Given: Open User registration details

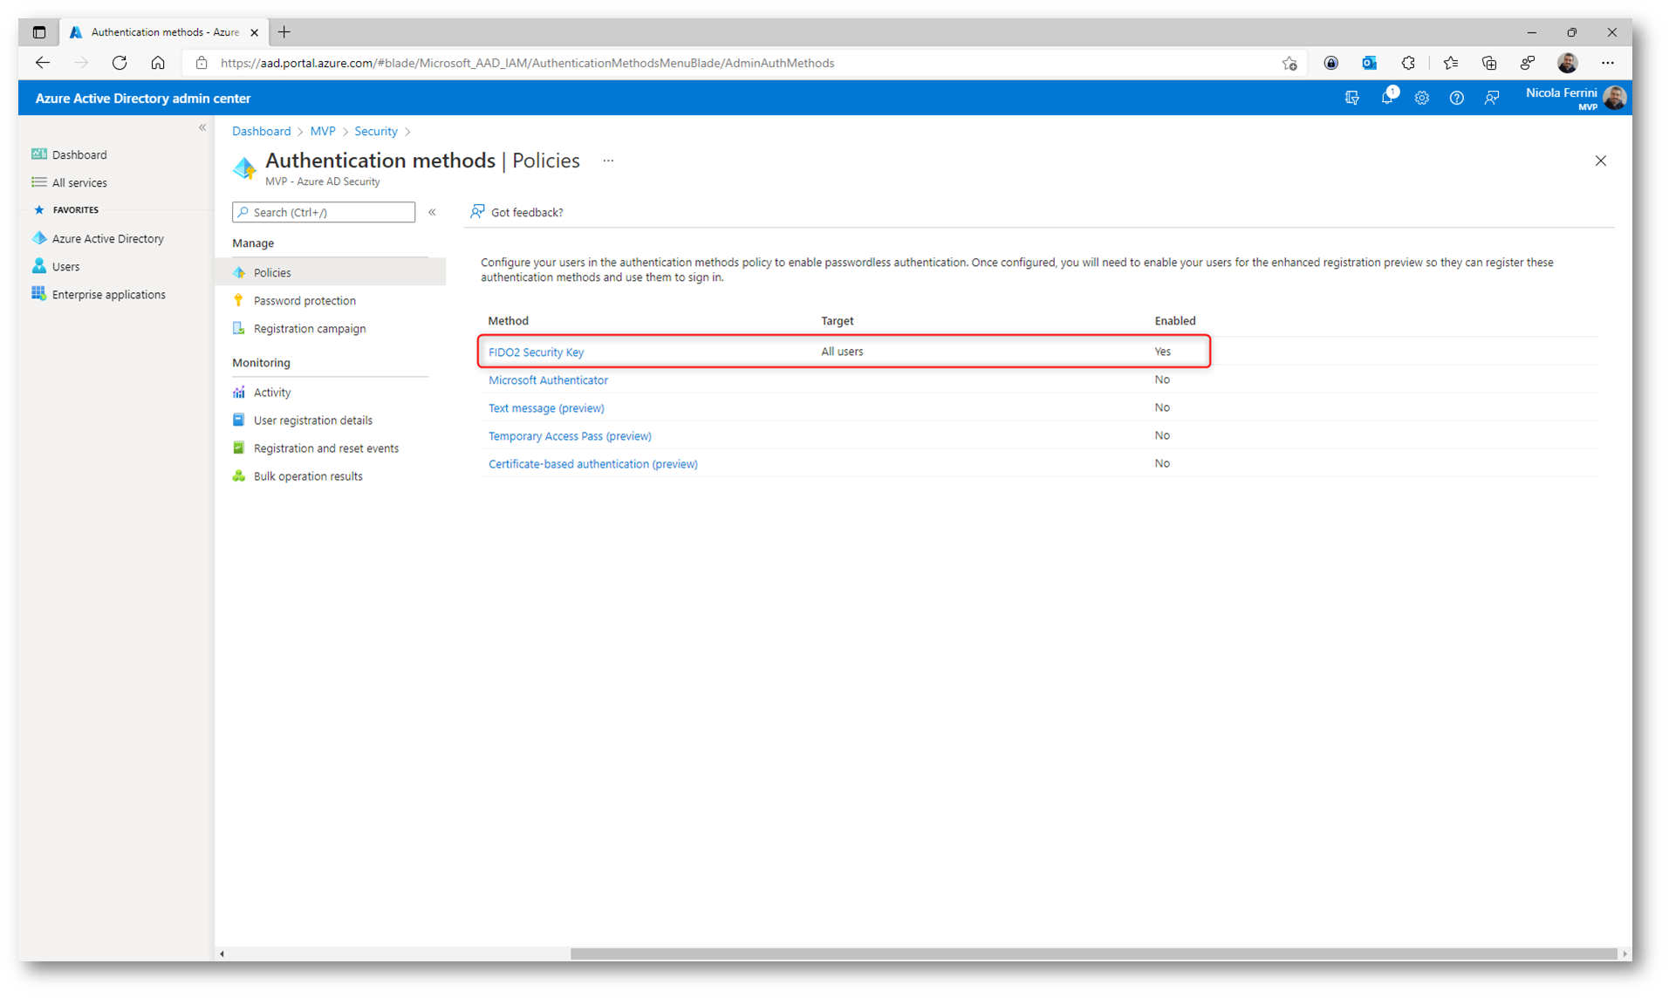Looking at the screenshot, I should (312, 420).
